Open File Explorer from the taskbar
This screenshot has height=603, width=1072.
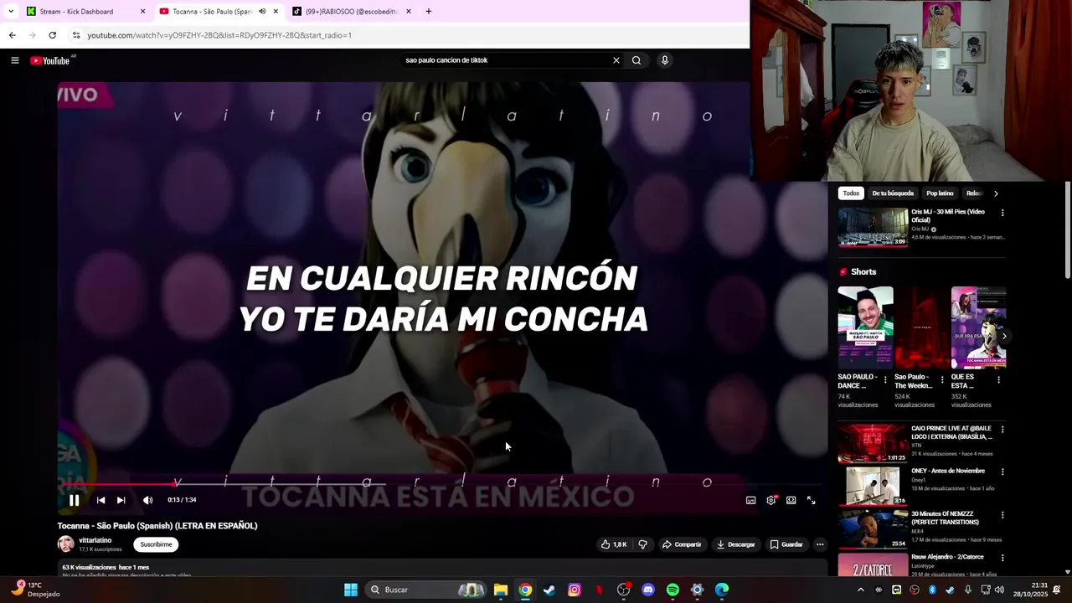pyautogui.click(x=500, y=590)
